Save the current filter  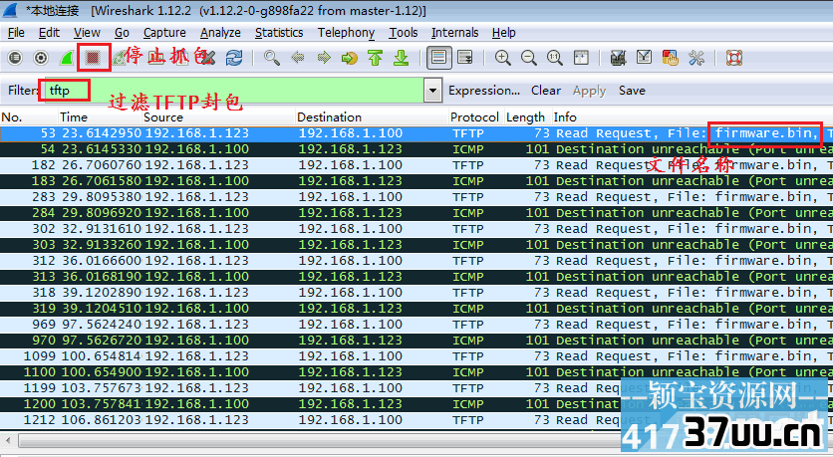[632, 91]
